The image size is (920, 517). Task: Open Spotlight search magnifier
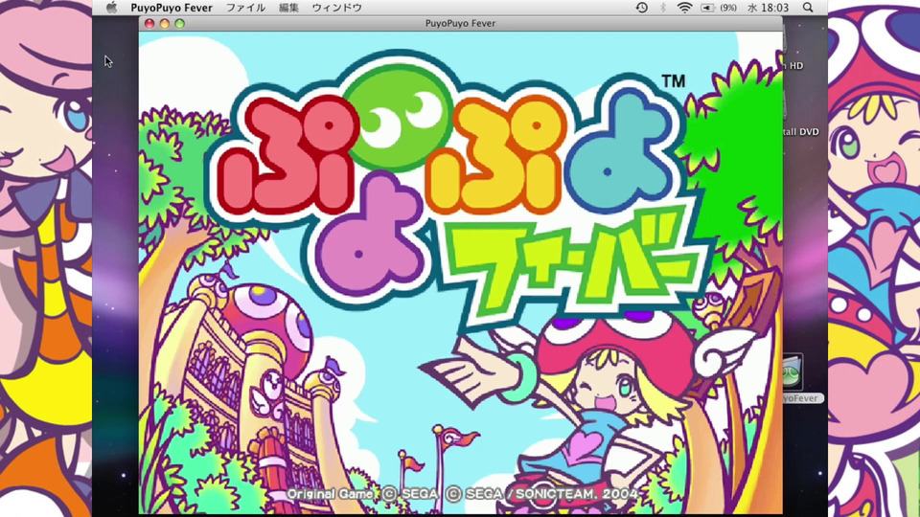[808, 8]
